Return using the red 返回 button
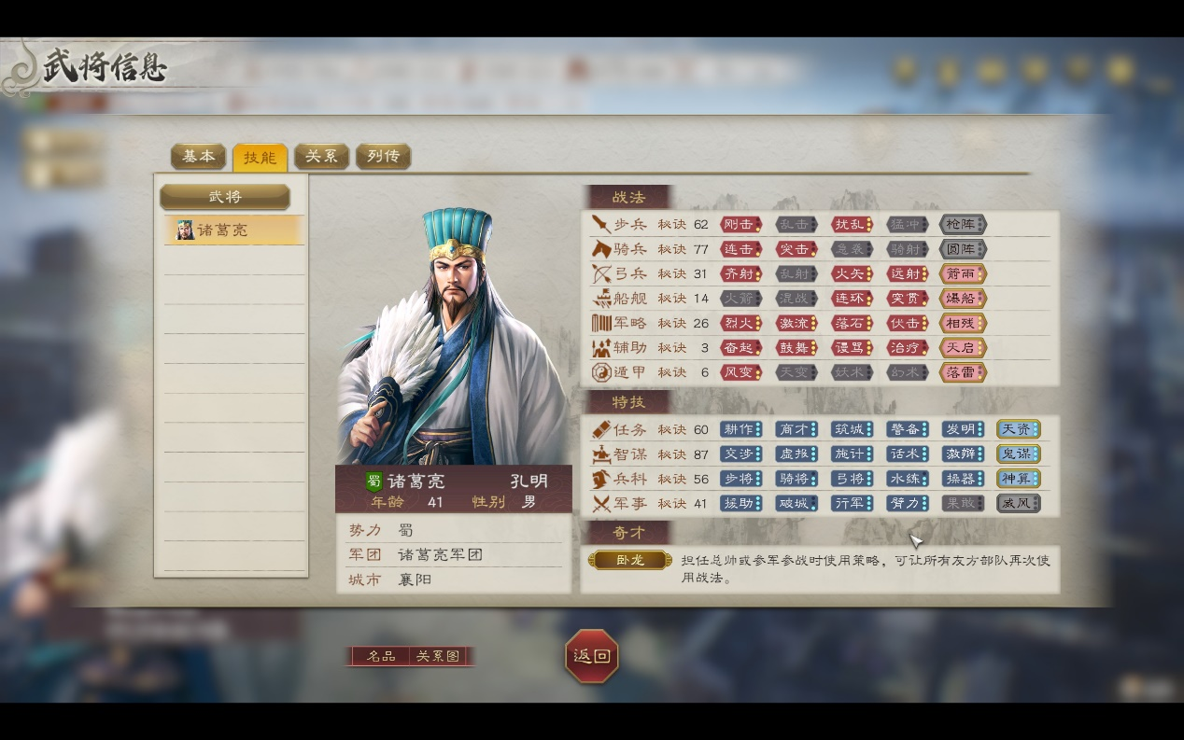Image resolution: width=1184 pixels, height=740 pixels. [x=592, y=656]
